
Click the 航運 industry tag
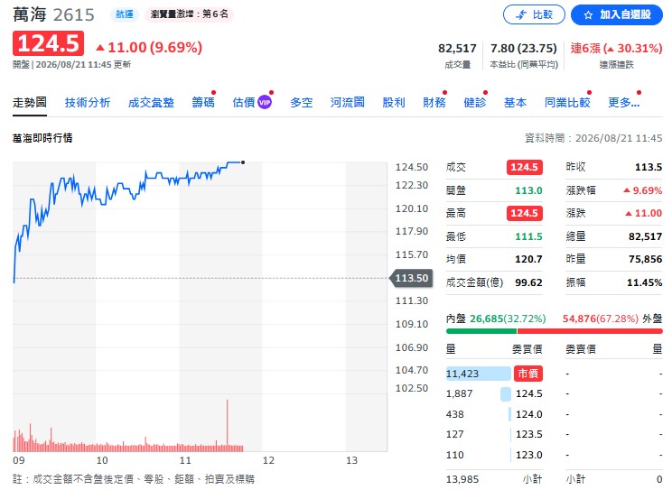[125, 14]
